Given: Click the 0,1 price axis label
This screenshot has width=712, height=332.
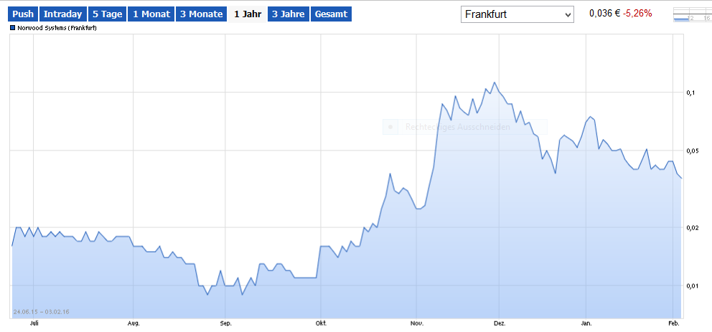Looking at the screenshot, I should [x=690, y=93].
